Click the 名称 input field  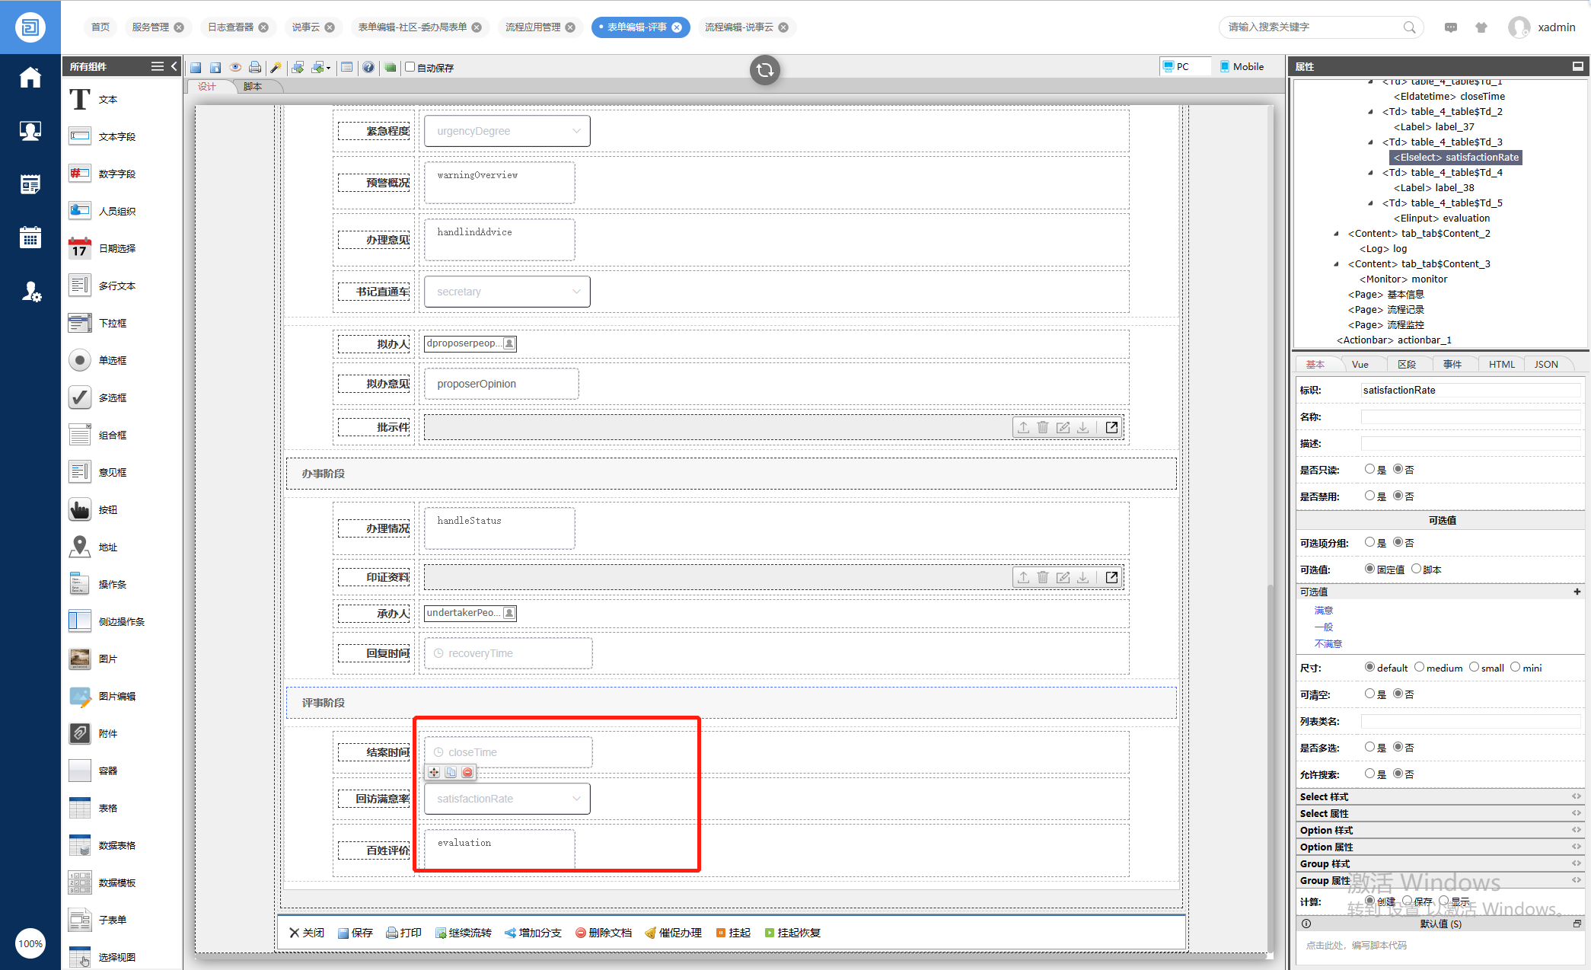[1470, 417]
